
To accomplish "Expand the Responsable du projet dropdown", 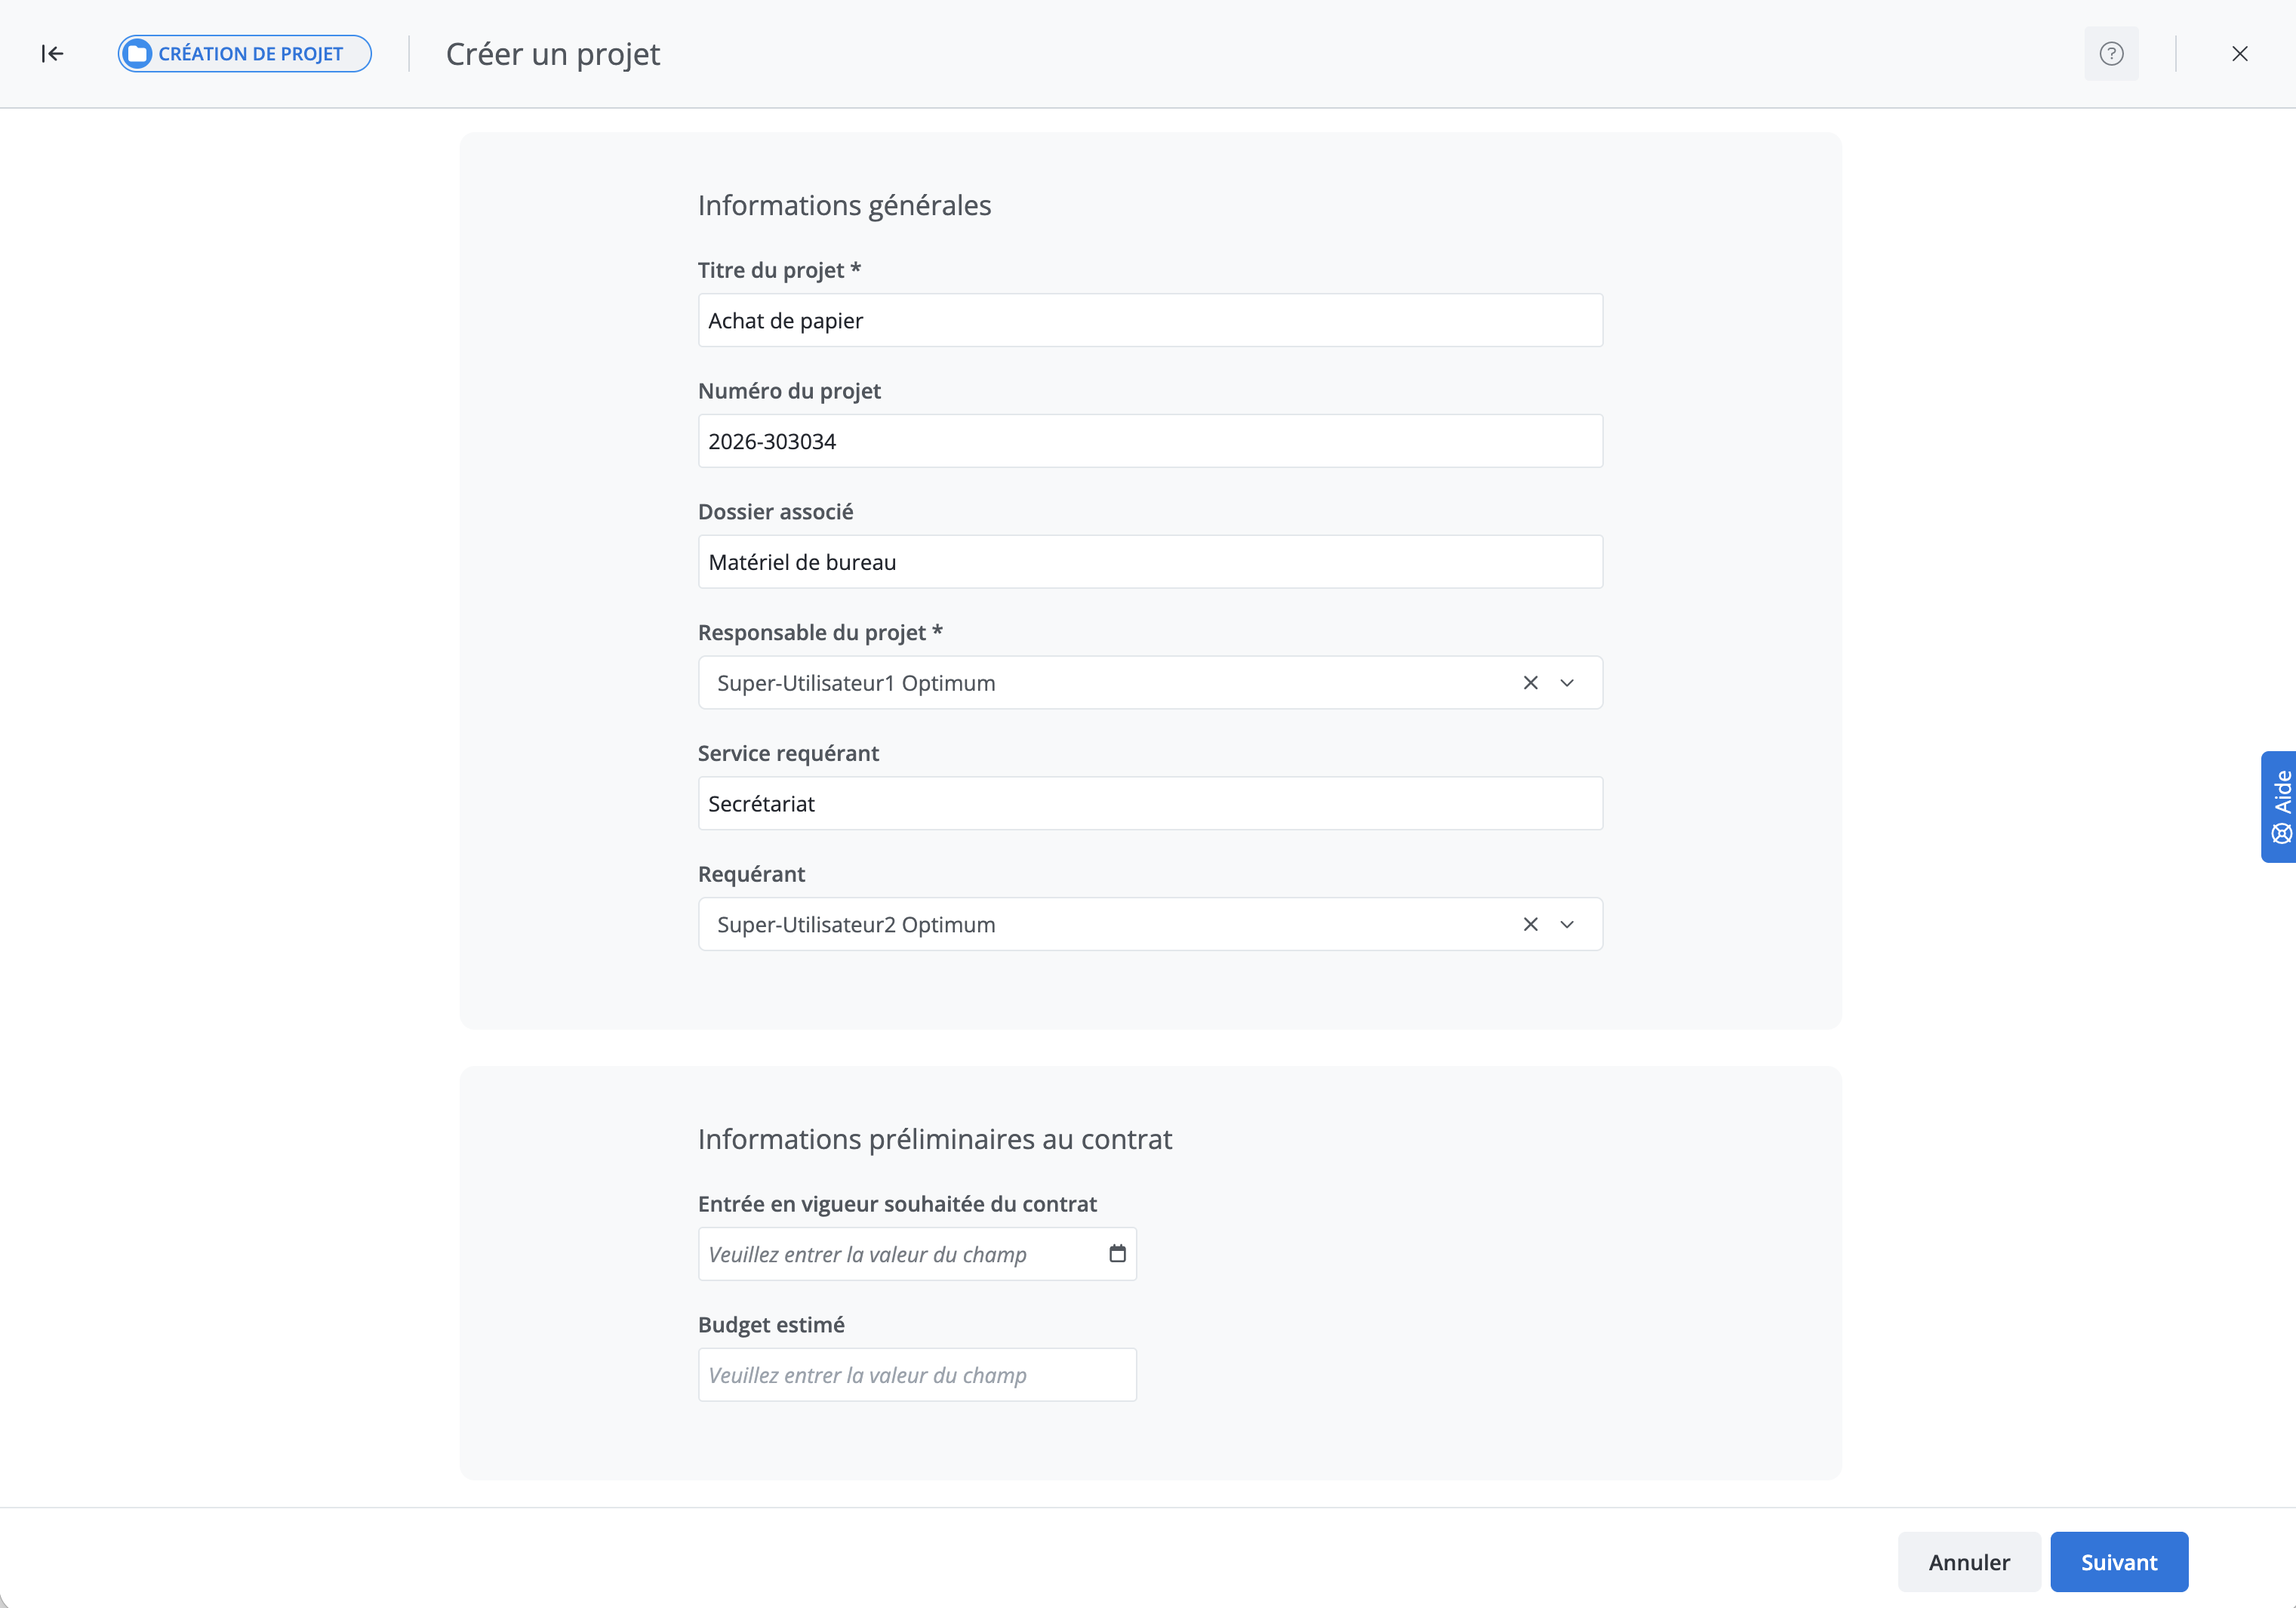I will tap(1567, 683).
